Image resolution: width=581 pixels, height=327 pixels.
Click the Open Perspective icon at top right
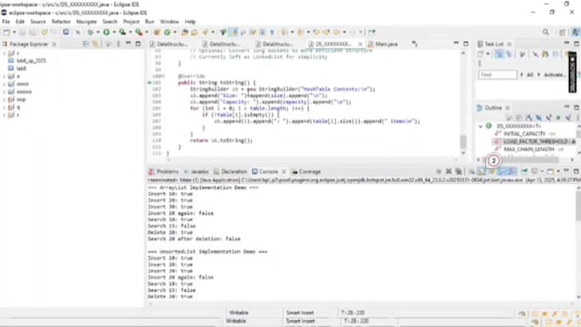(x=562, y=32)
